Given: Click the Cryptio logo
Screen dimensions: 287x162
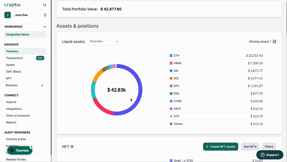Looking at the screenshot, I should [x=12, y=5].
